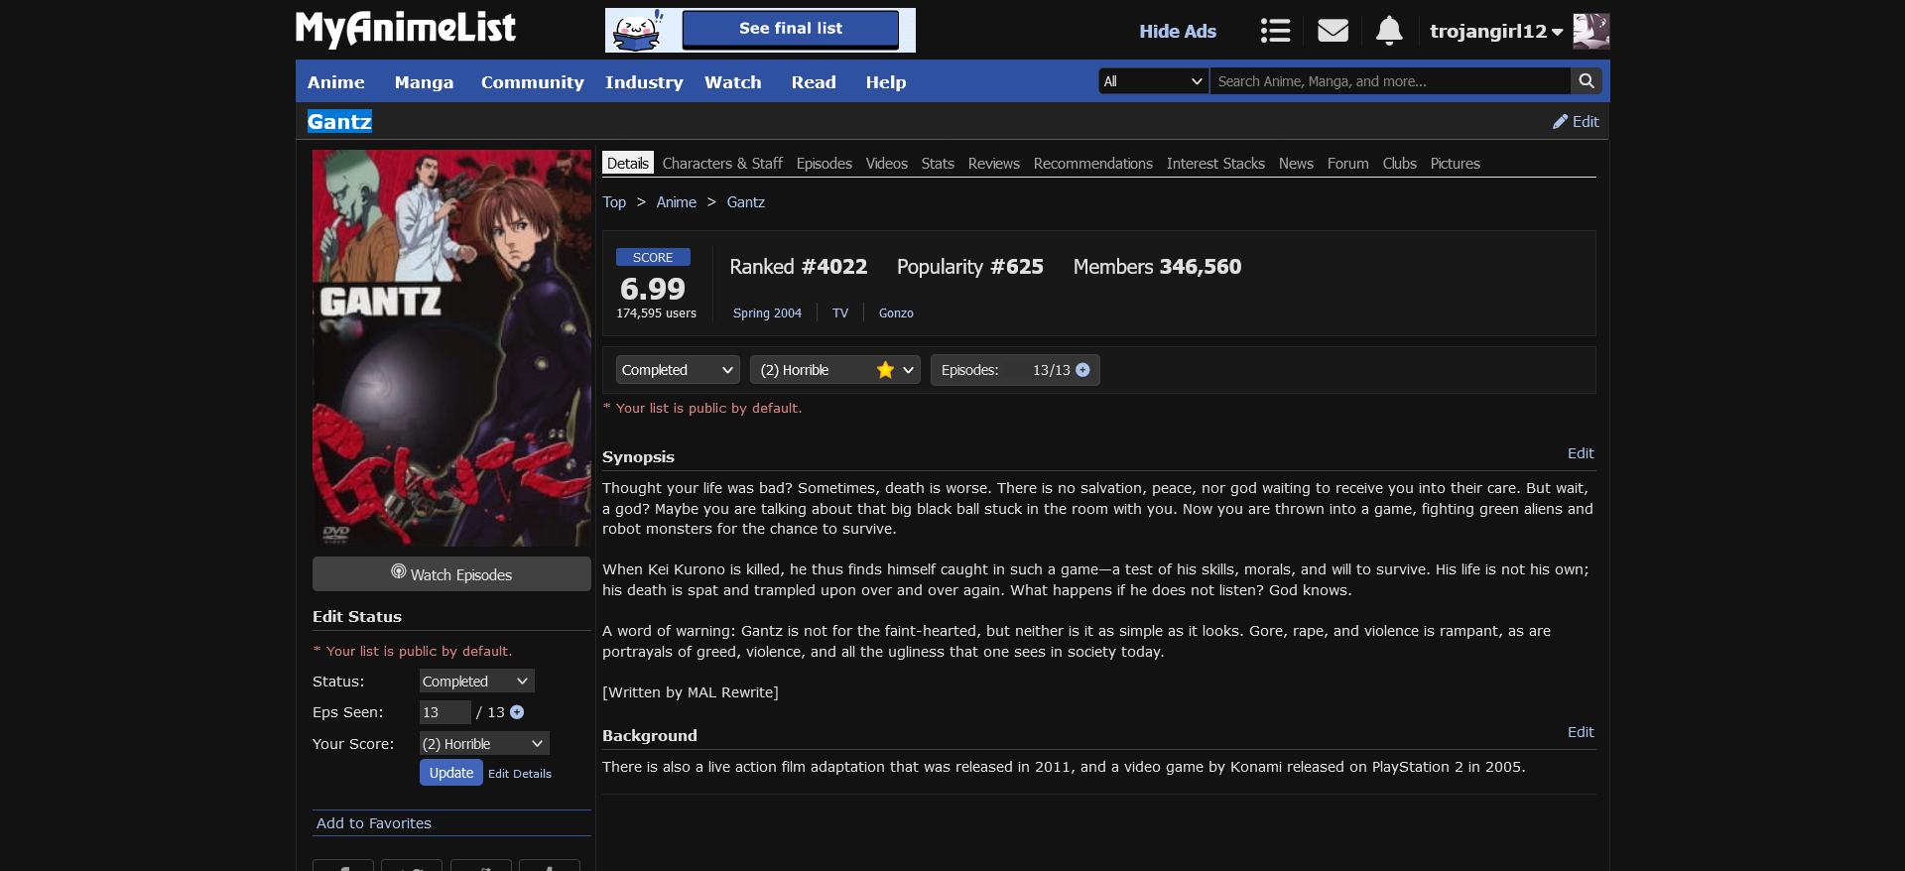Switch to the Forum tab
Screen dimensions: 1905x871
(x=1347, y=163)
